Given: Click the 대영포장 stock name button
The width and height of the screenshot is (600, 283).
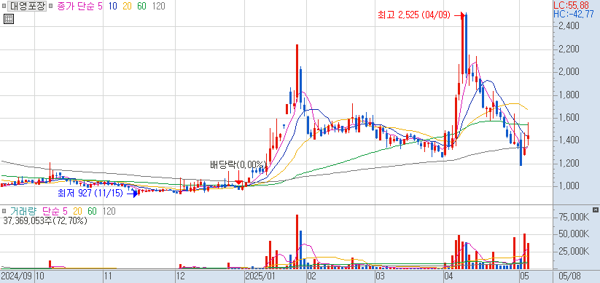Looking at the screenshot, I should point(26,6).
